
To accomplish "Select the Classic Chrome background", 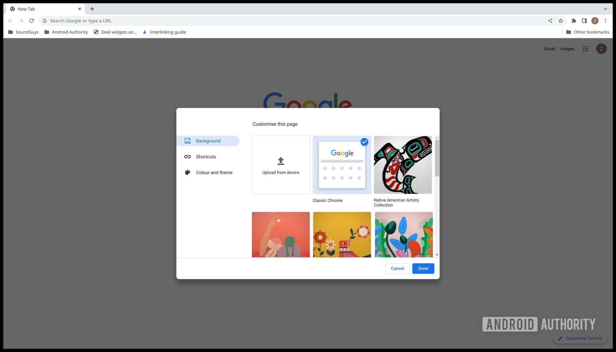I will 342,165.
